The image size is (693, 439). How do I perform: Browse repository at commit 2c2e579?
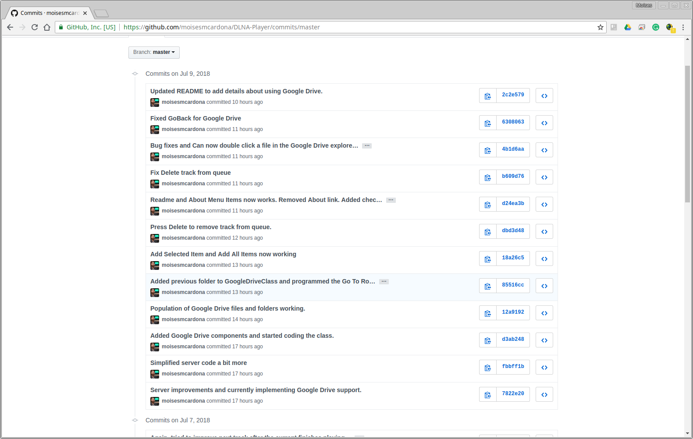click(x=544, y=96)
